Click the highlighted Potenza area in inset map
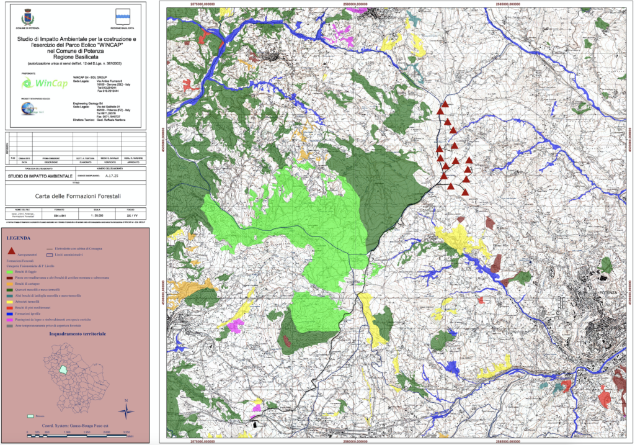Image resolution: width=635 pixels, height=445 pixels. tap(63, 370)
